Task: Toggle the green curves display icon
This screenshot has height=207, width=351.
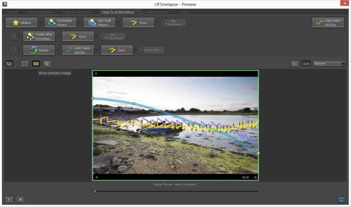Action: pos(306,64)
